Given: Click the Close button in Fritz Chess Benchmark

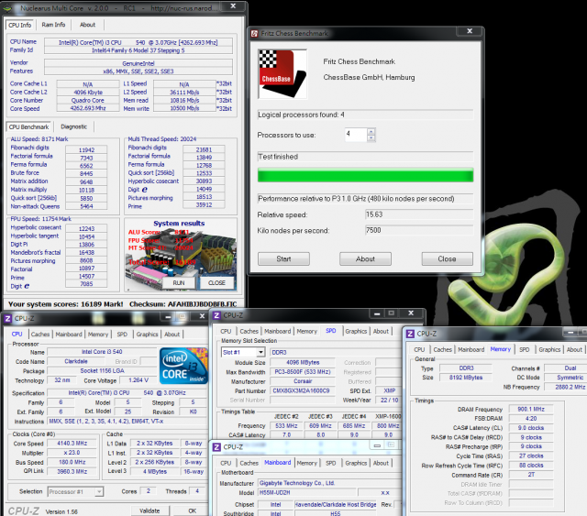Looking at the screenshot, I should coord(447,259).
